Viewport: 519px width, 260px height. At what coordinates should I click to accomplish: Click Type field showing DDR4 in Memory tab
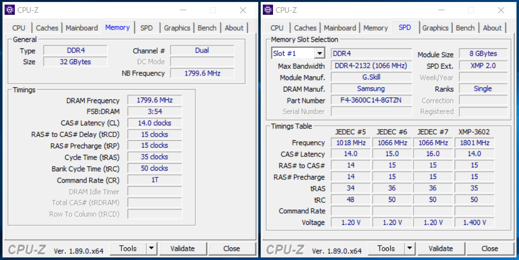click(76, 50)
